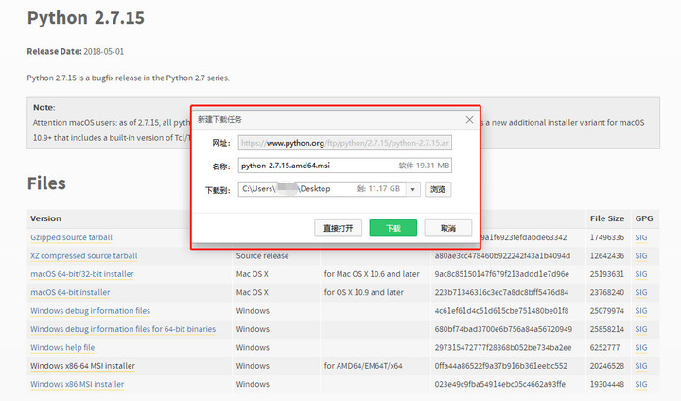
Task: Open Windows help file link
Action: click(62, 347)
